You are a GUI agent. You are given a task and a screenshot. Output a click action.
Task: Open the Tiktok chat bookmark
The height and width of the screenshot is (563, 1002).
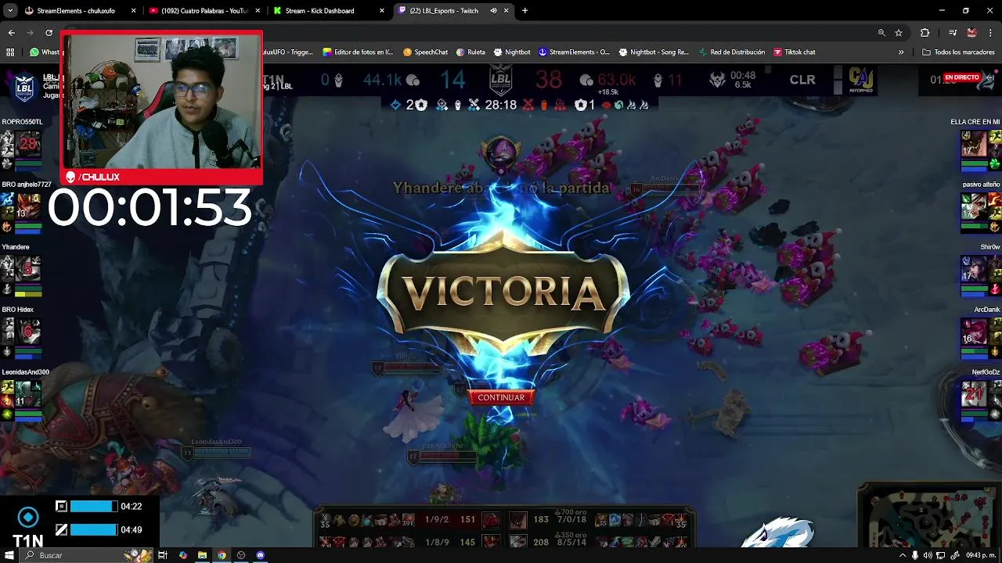[x=795, y=52]
